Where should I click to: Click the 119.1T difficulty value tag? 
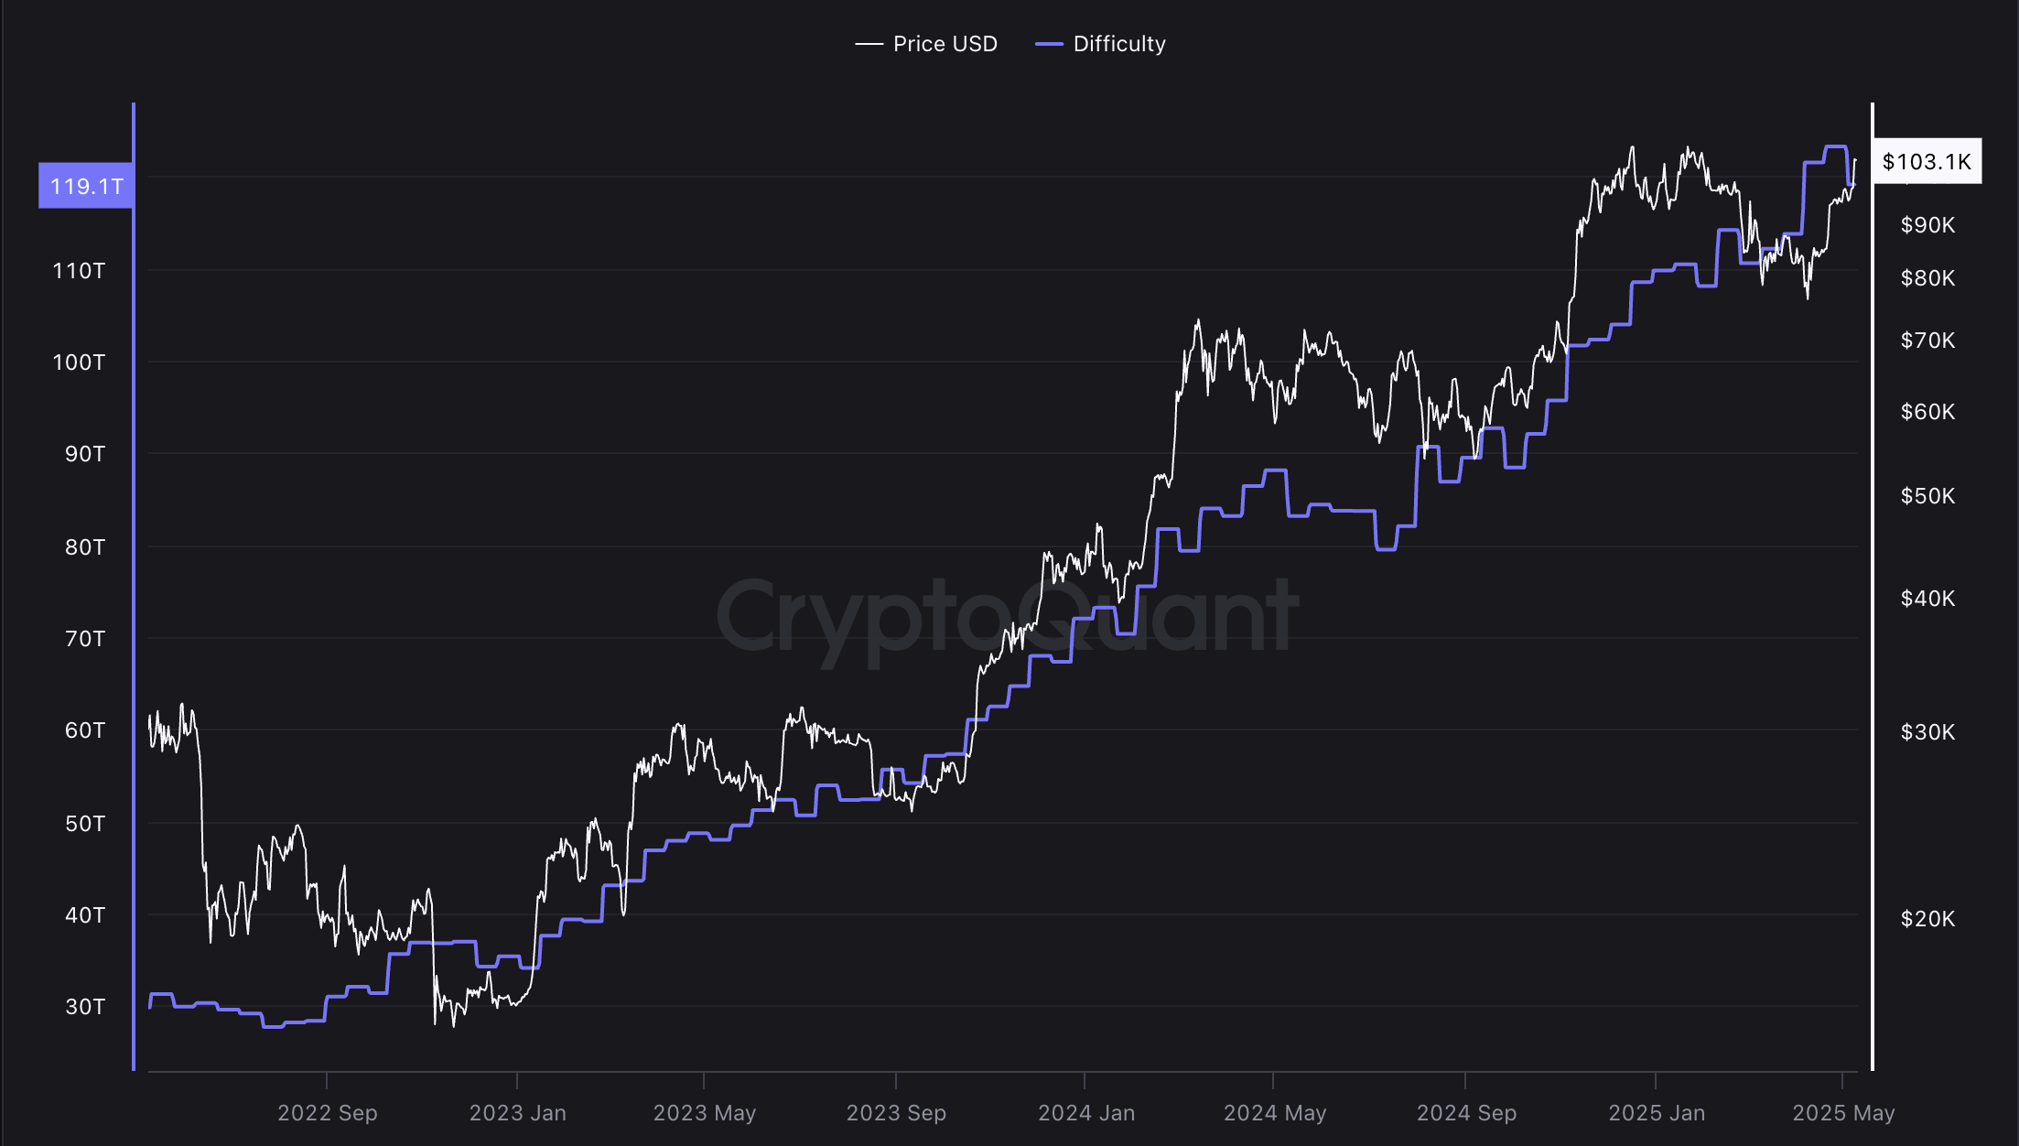(86, 187)
